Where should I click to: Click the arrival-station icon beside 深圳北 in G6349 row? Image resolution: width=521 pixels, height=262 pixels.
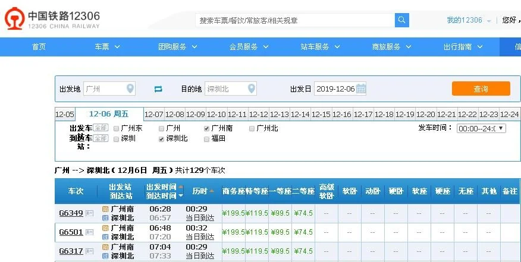tap(105, 218)
